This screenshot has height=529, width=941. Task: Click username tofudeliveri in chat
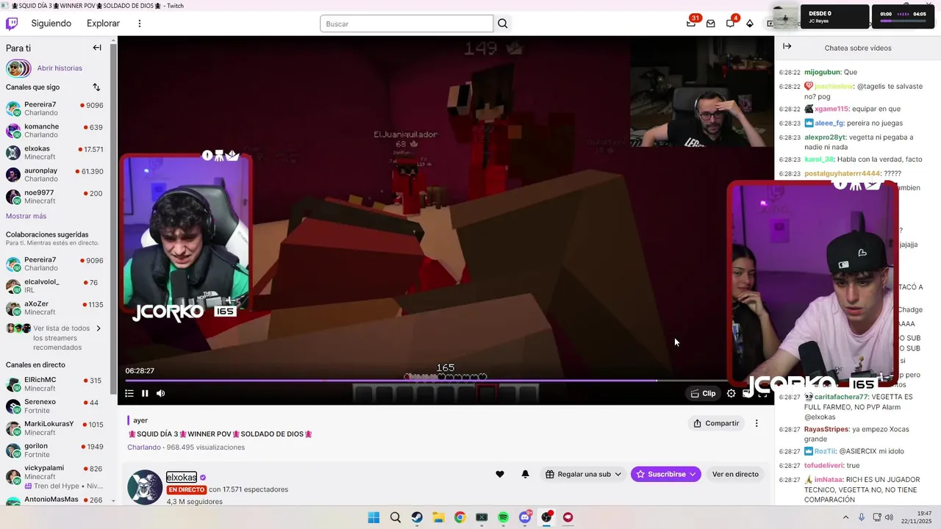[x=824, y=465]
